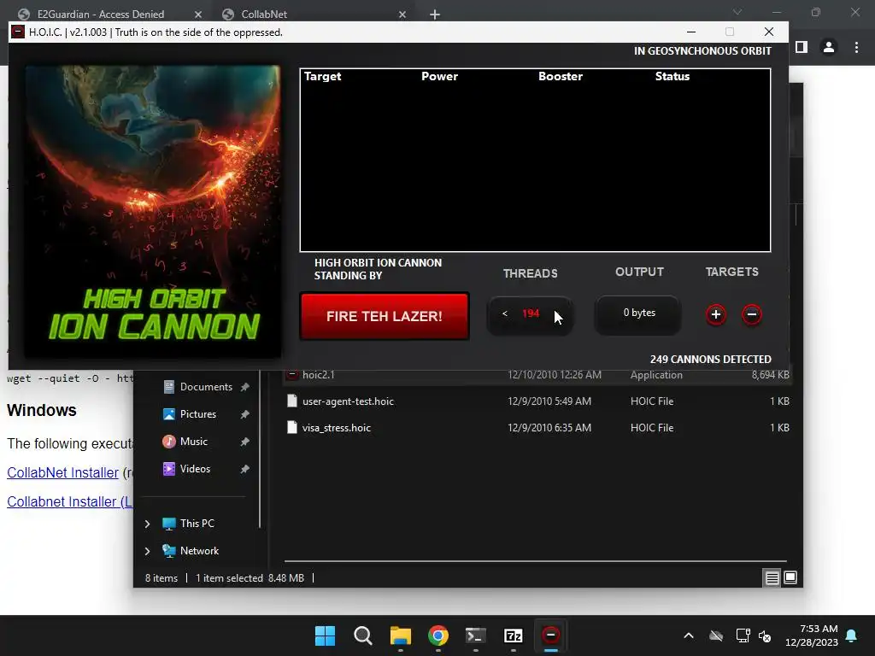Close the E2Guardian - Access Denied tab
The width and height of the screenshot is (875, 656).
tap(198, 15)
